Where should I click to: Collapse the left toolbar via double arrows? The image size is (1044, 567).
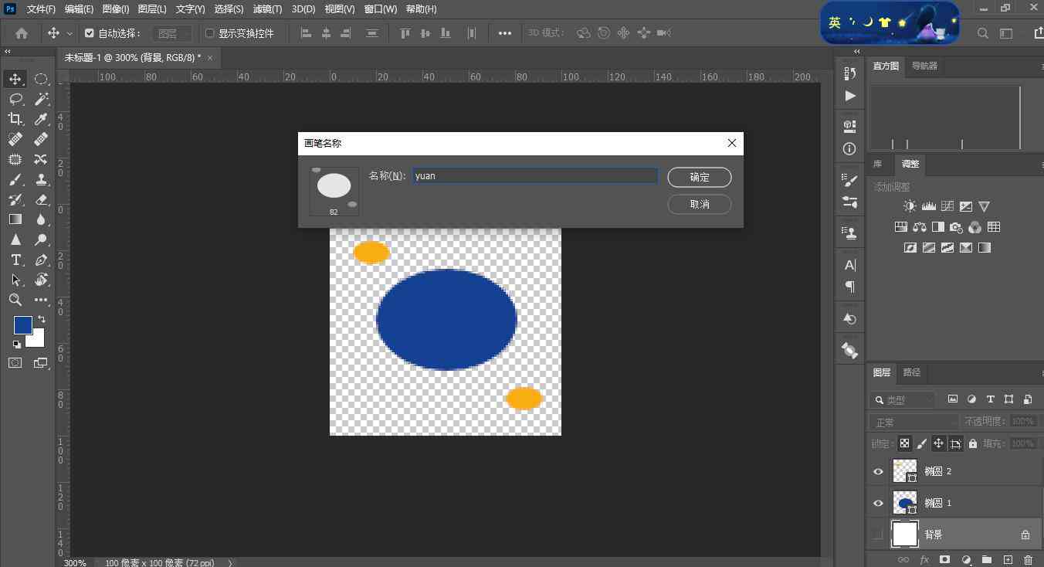point(8,52)
